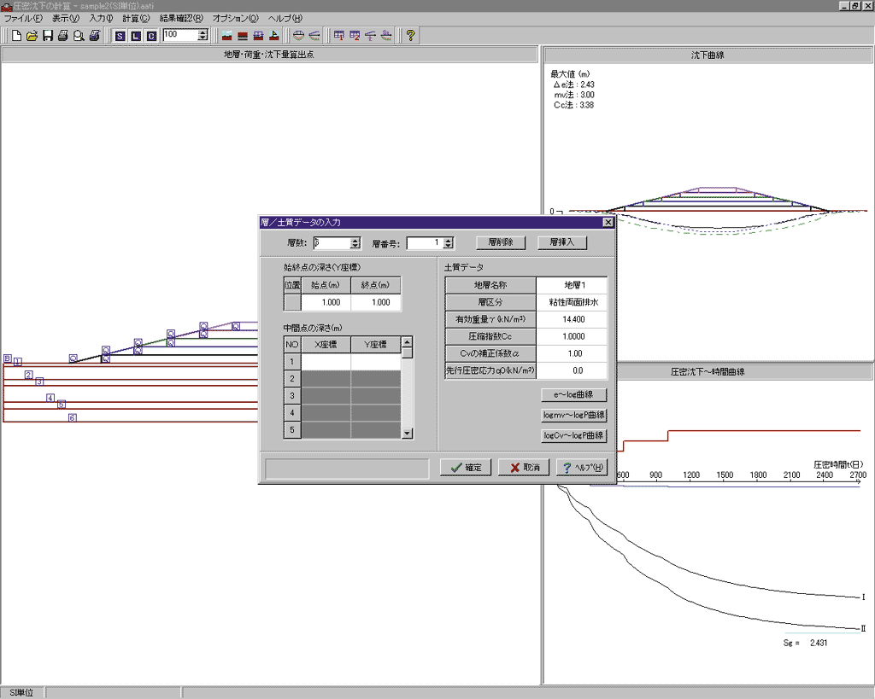875x699 pixels.
Task: Confirm the dialog with 確定
Action: tap(466, 468)
